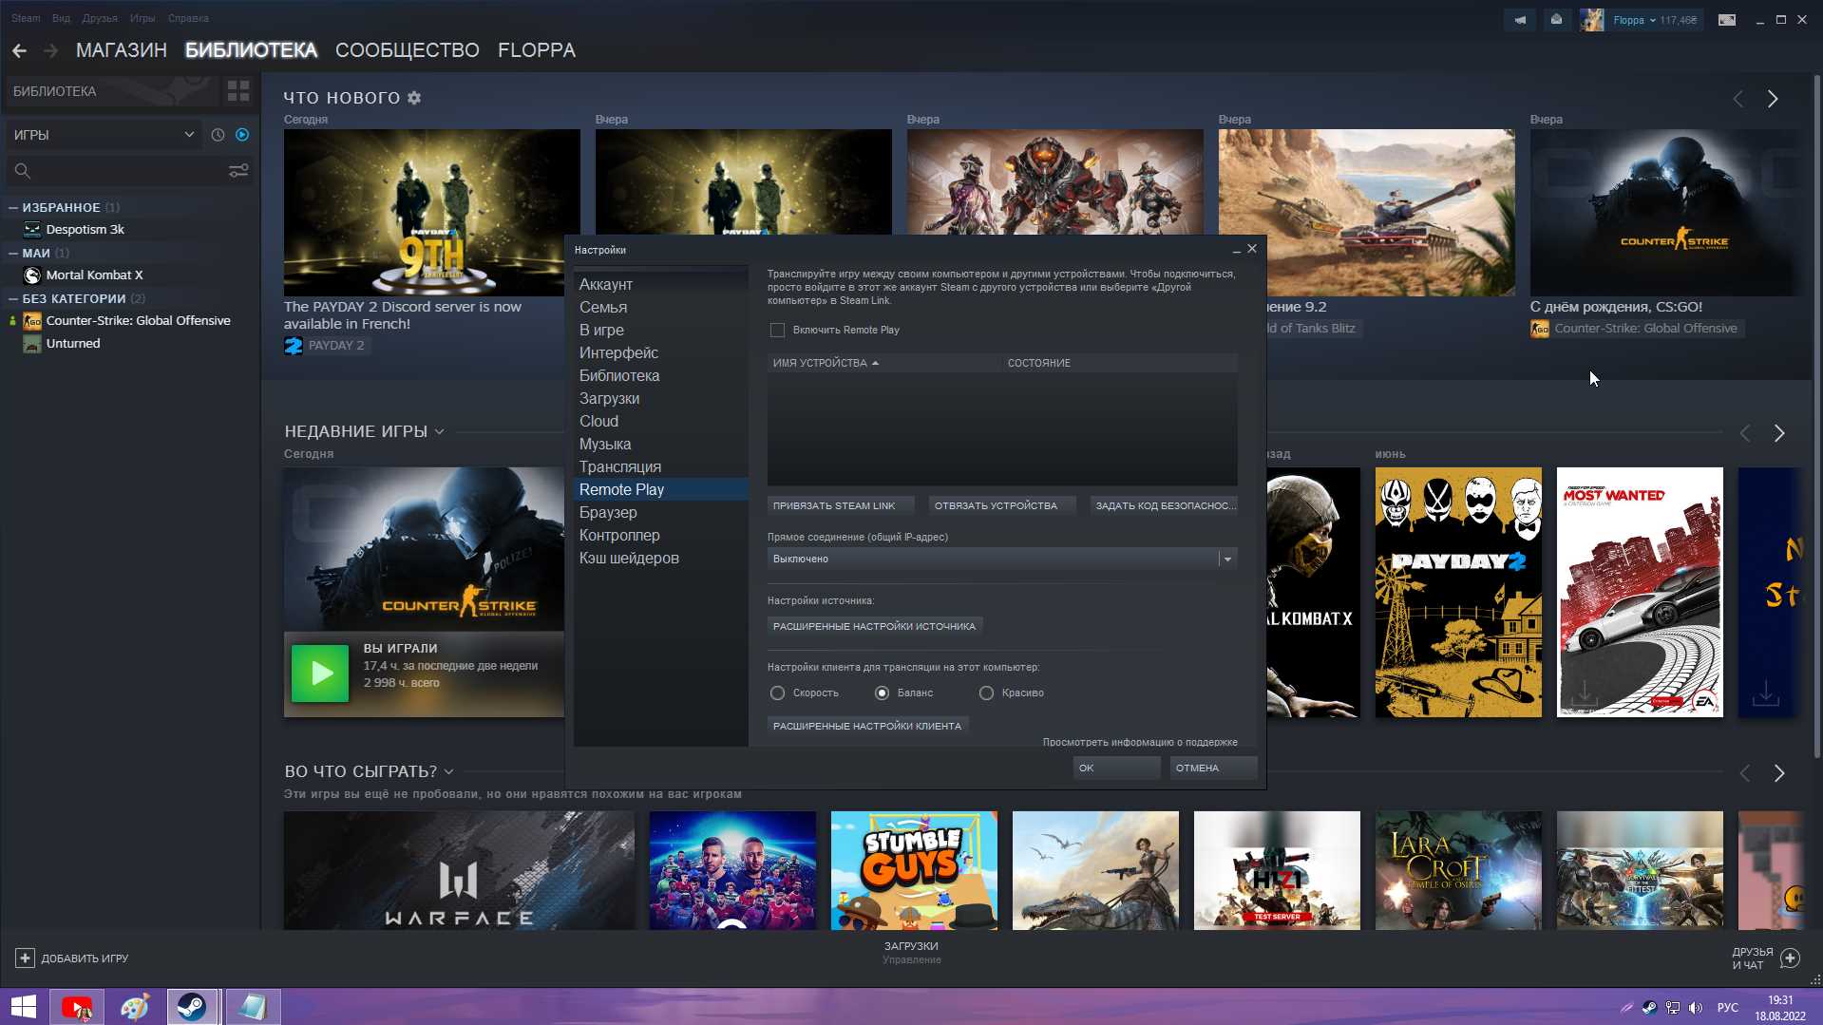Open the 'Друзья' menu
This screenshot has width=1823, height=1025.
point(100,18)
